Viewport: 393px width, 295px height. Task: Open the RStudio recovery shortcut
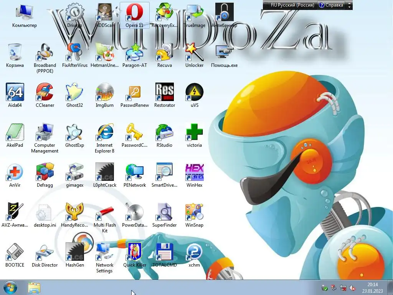(x=164, y=135)
